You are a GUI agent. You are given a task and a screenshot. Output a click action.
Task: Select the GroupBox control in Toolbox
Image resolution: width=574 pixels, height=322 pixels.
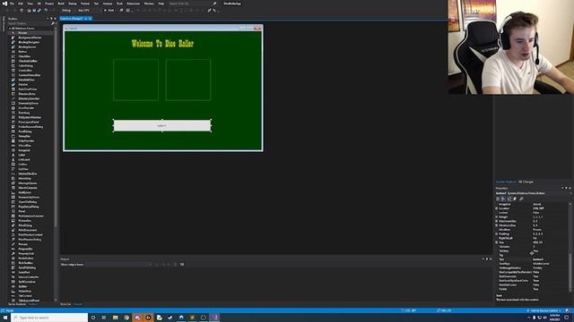point(25,136)
